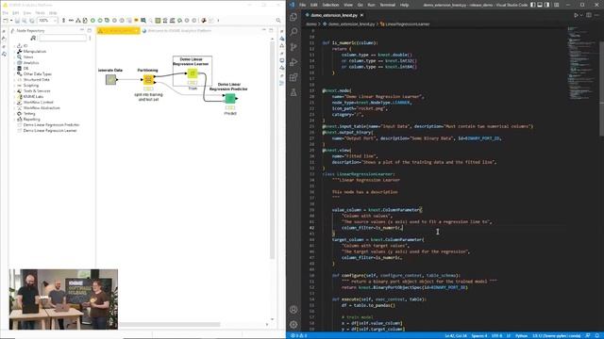Click the presenter webcam video thumbnail

(63, 299)
